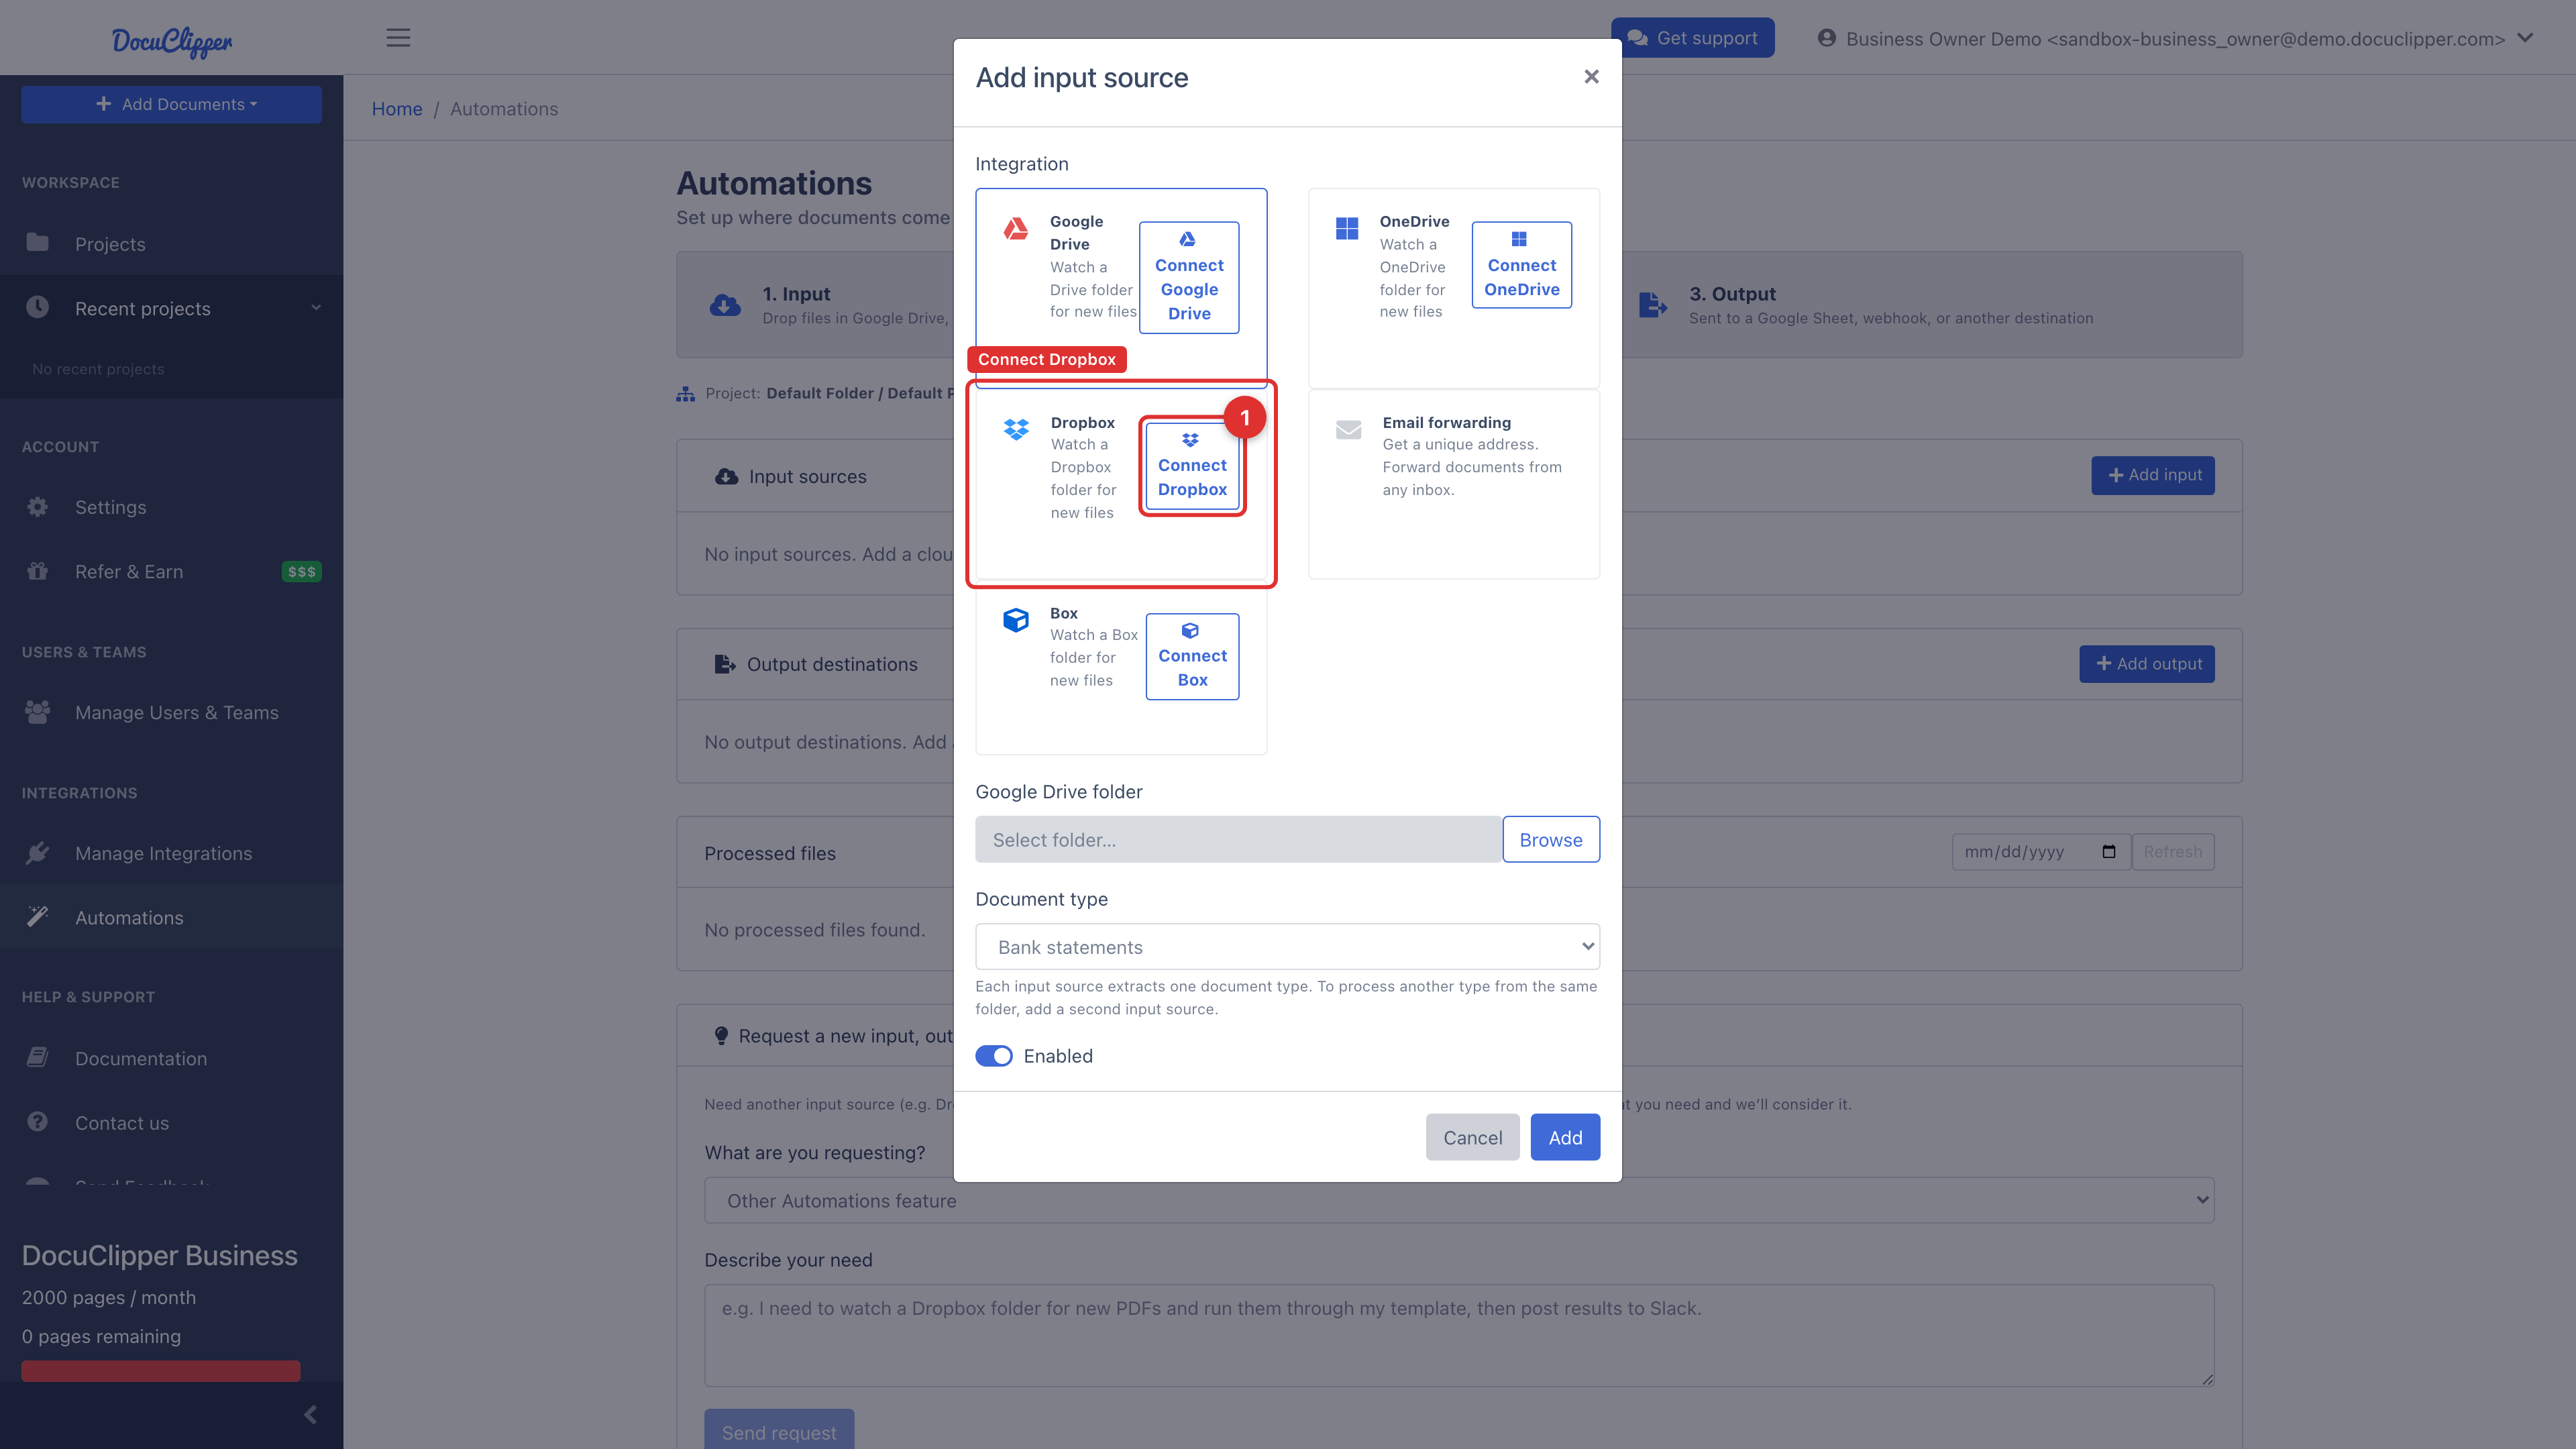Toggle the Enabled switch
This screenshot has width=2576, height=1449.
[994, 1056]
